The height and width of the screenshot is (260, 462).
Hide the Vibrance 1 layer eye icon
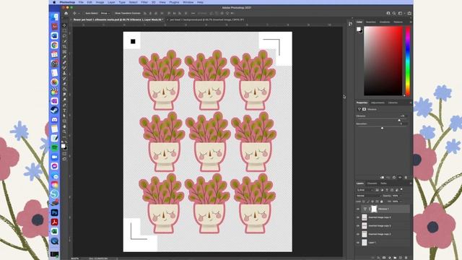point(358,209)
